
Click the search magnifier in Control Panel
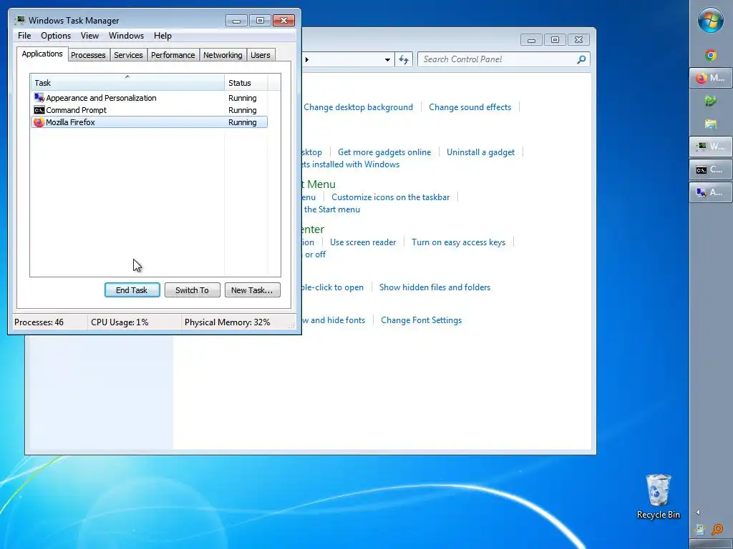tap(581, 59)
